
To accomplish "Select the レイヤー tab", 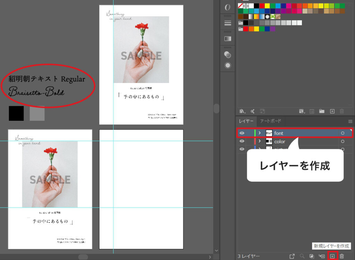I will tap(246, 121).
